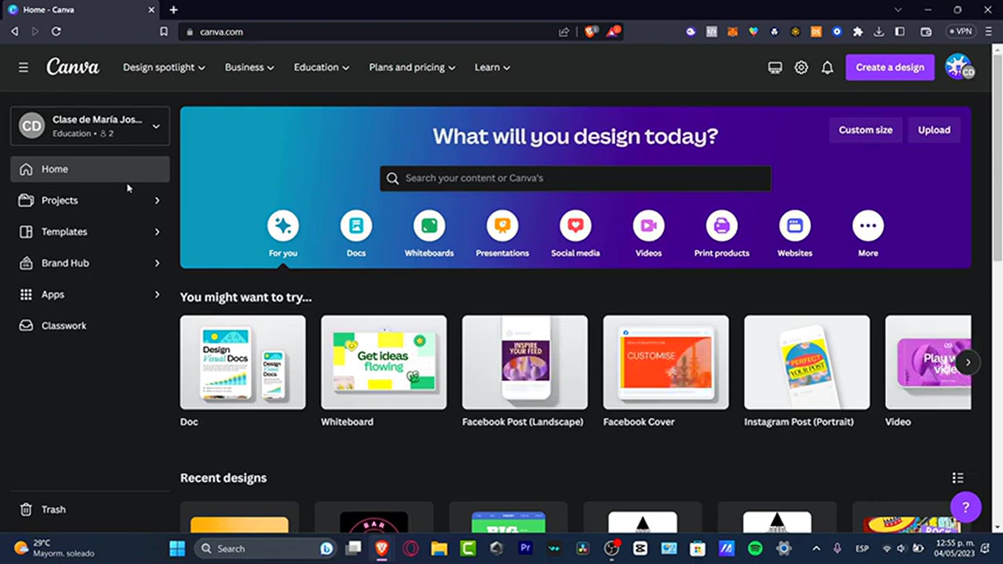Image resolution: width=1003 pixels, height=564 pixels.
Task: Click the Canva search content field
Action: point(575,179)
